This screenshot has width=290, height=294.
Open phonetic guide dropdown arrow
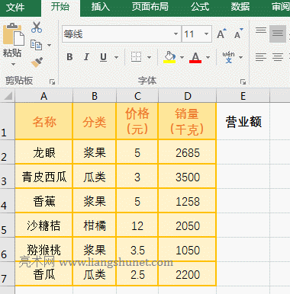(x=240, y=57)
